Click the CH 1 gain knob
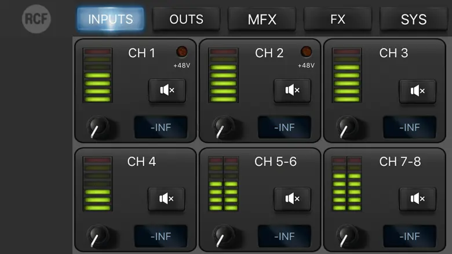Screen dimensions: 452x254 coord(98,127)
